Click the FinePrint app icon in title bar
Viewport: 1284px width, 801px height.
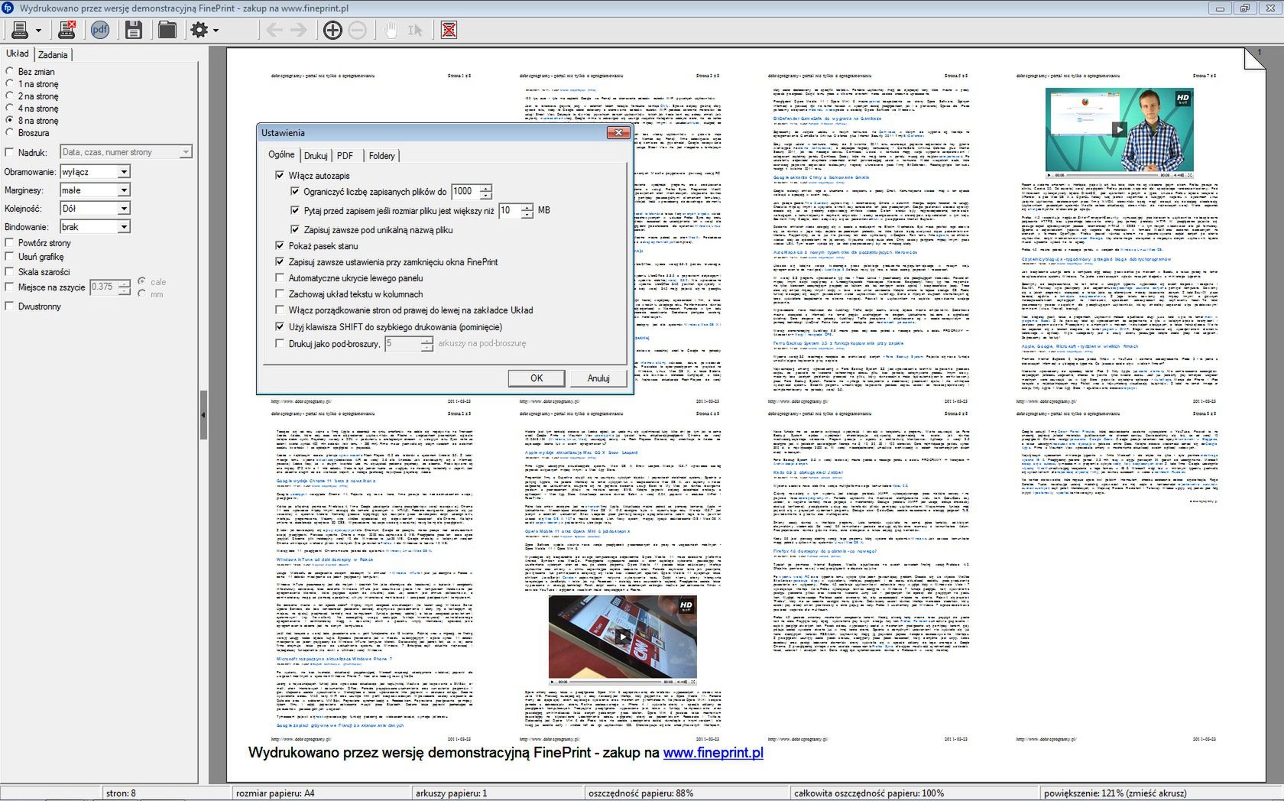tap(8, 8)
